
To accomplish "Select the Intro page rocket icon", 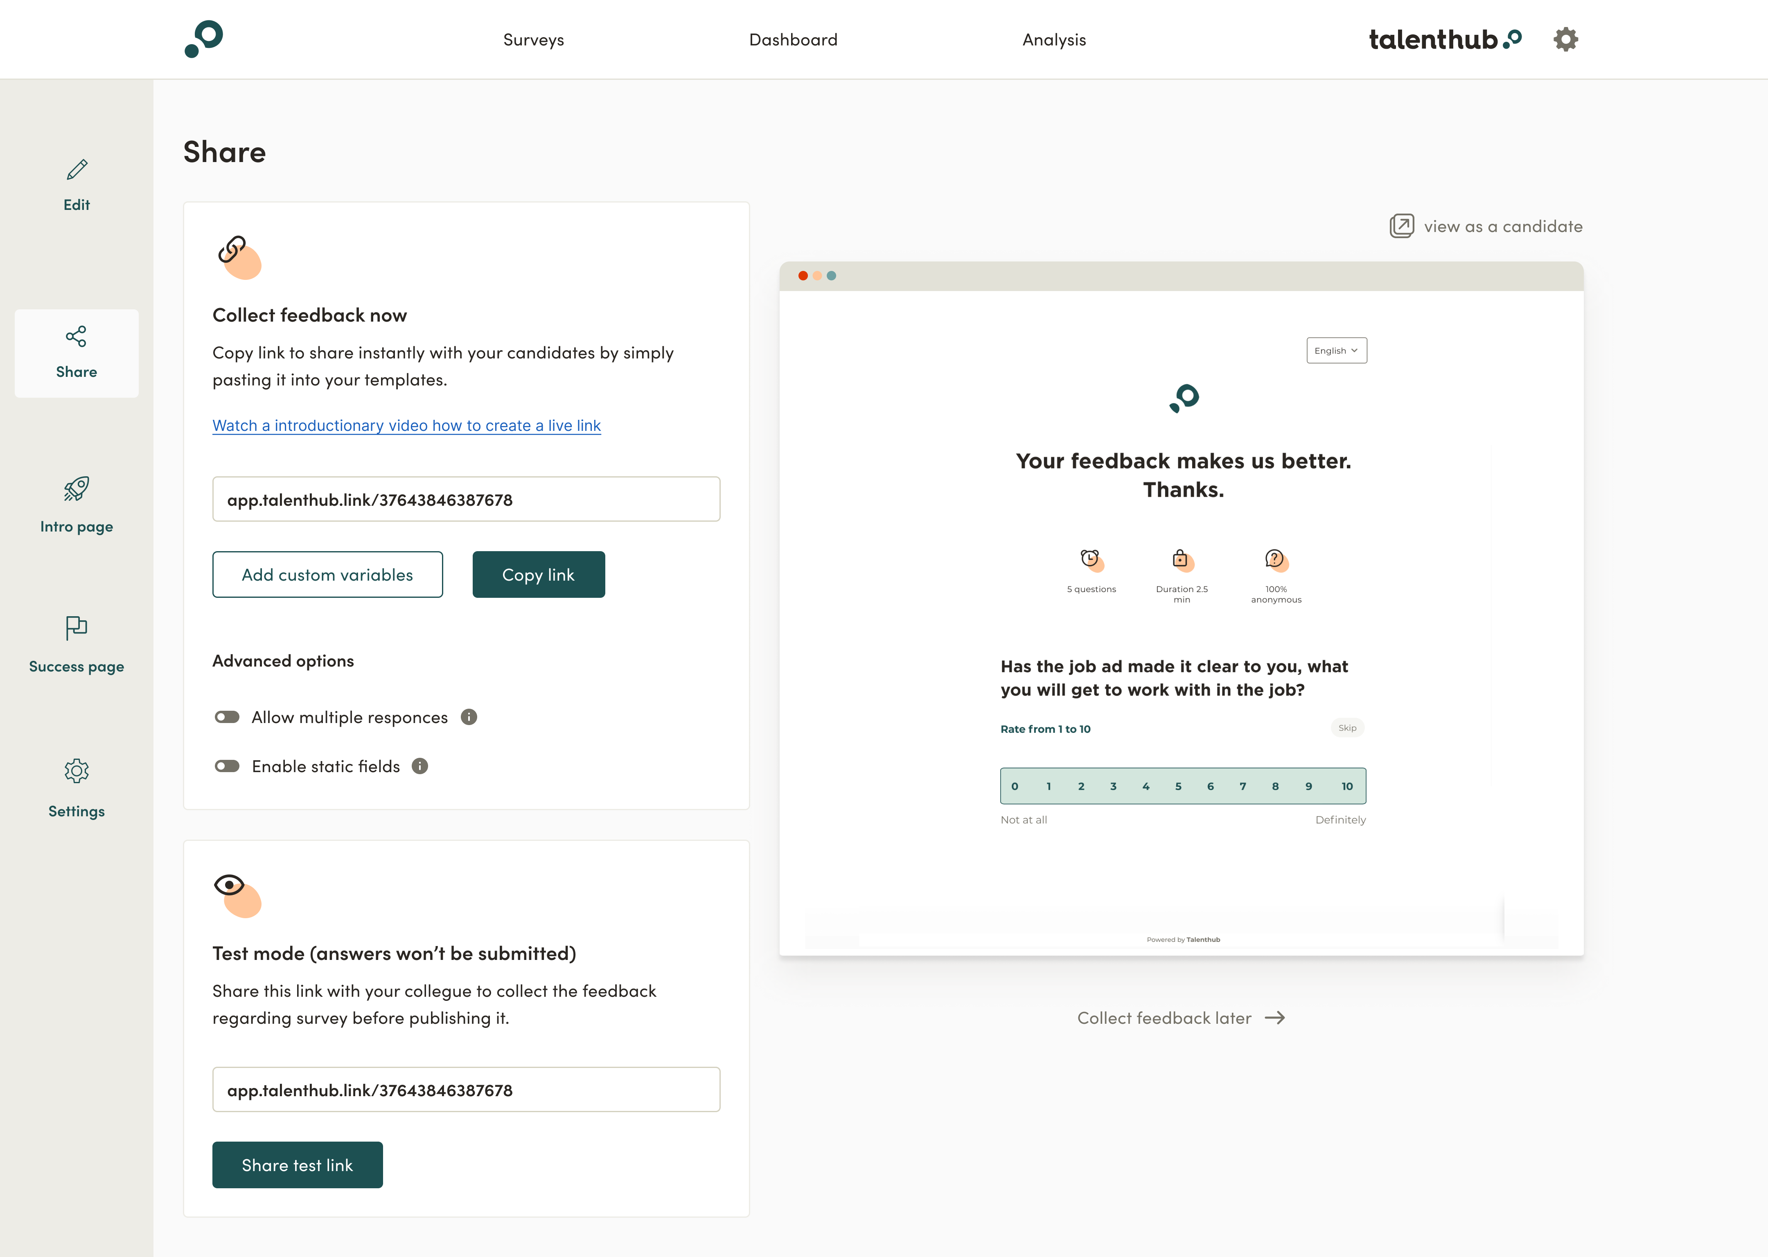I will (x=76, y=488).
